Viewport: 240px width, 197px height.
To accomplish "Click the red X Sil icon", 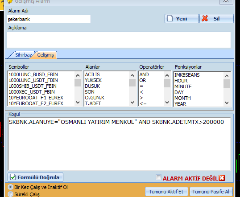I will click(x=205, y=19).
